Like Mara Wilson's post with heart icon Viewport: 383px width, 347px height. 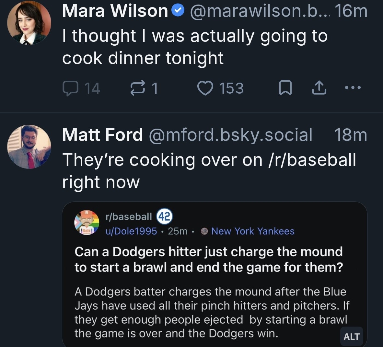tap(205, 88)
